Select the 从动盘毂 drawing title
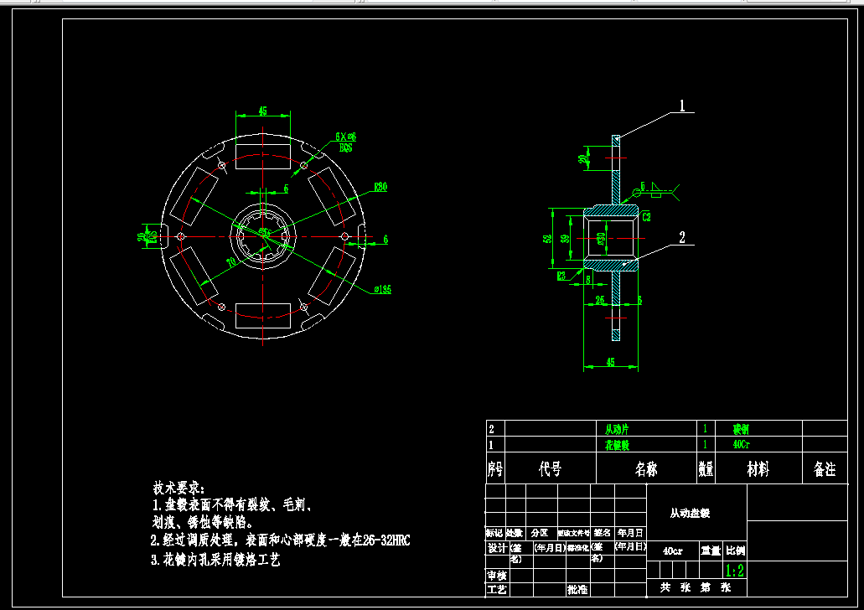The width and height of the screenshot is (864, 610). 690,513
